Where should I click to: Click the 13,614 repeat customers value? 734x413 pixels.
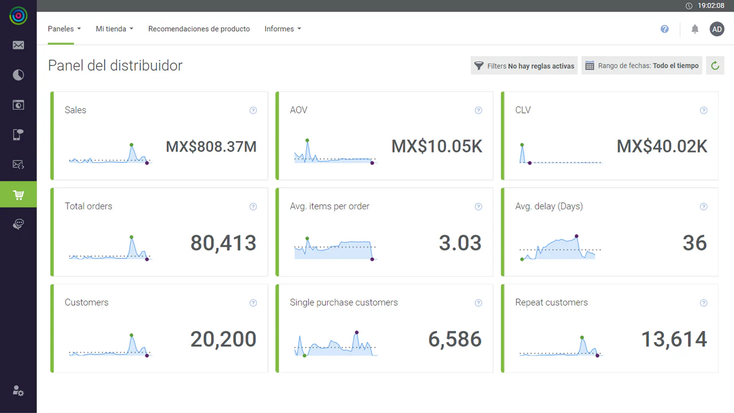click(x=674, y=340)
